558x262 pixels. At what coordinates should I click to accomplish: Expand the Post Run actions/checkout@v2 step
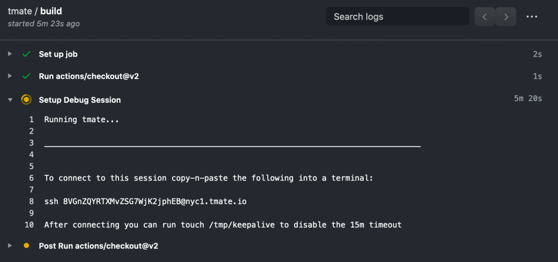coord(10,245)
